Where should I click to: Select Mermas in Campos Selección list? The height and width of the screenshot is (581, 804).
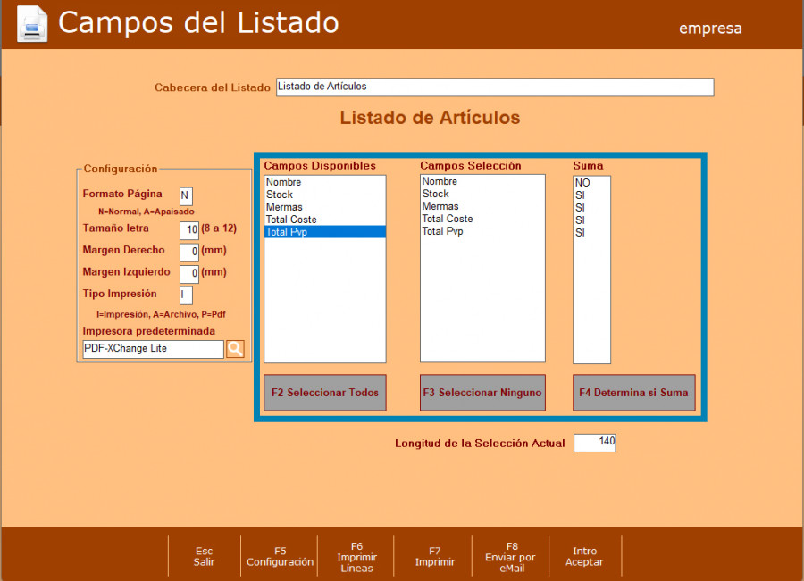pos(440,206)
